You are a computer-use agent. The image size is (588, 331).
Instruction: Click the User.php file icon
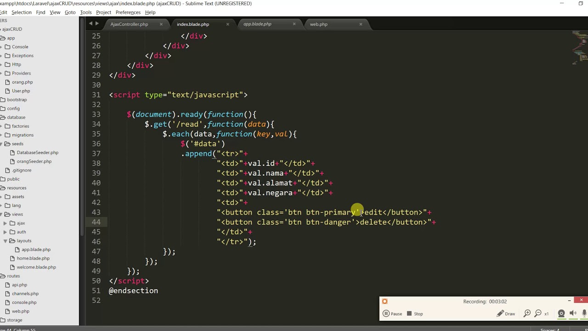pyautogui.click(x=8, y=91)
